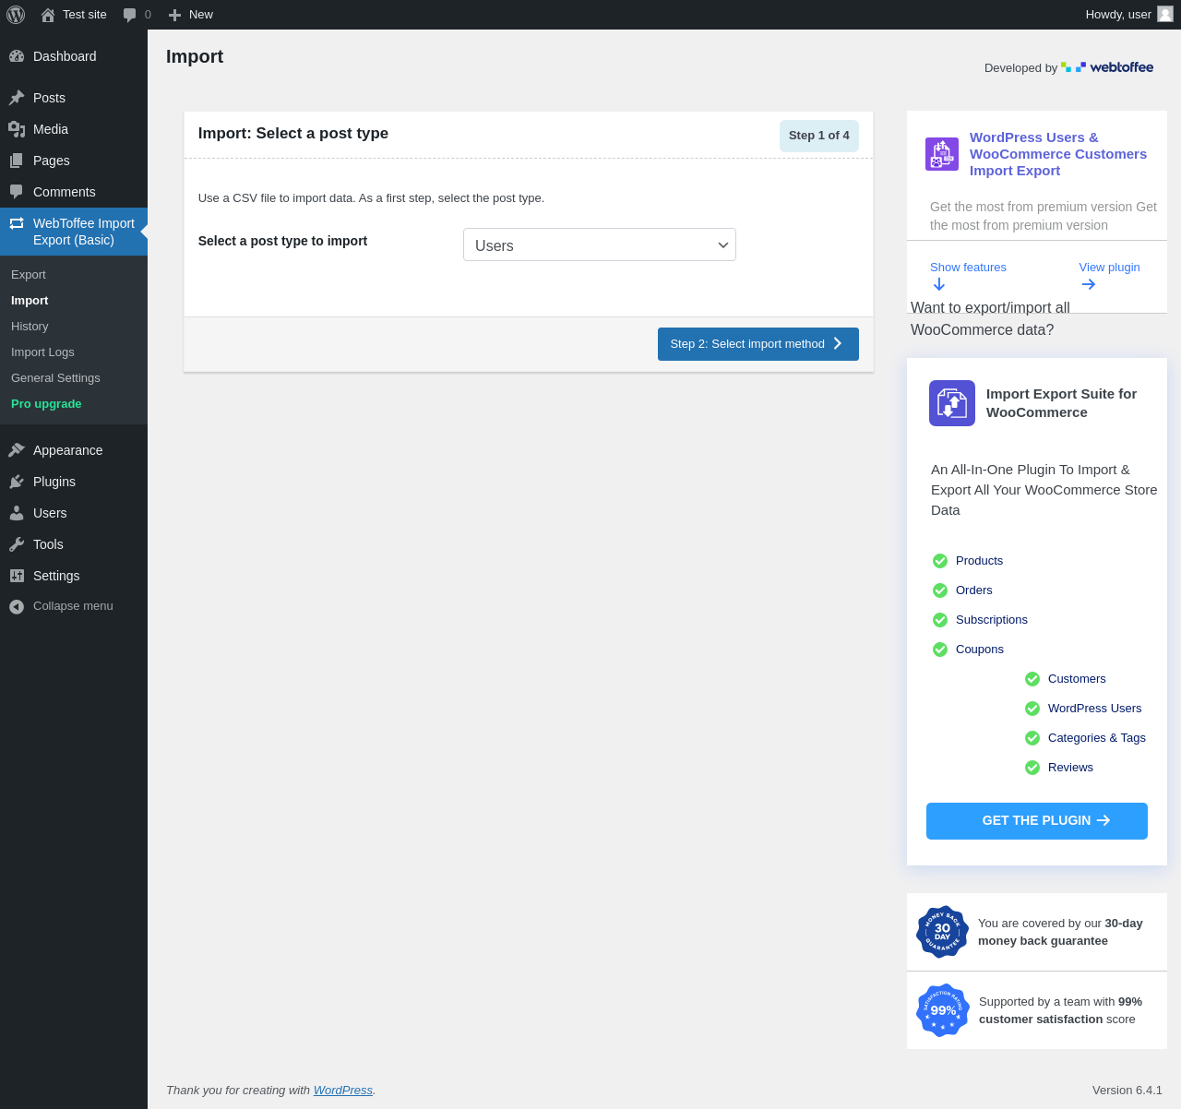Click the Collapse menu label
The height and width of the screenshot is (1109, 1181).
coord(73,606)
